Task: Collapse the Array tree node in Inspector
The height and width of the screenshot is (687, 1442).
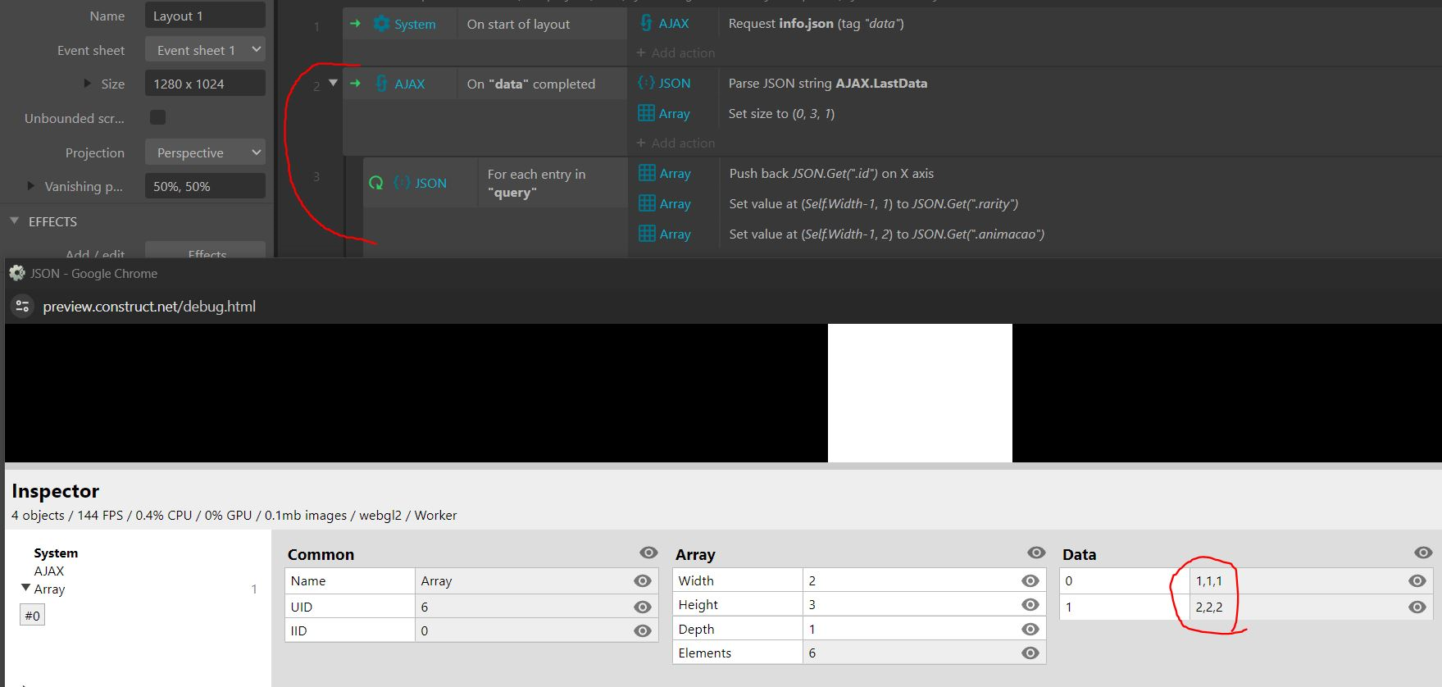Action: tap(25, 588)
